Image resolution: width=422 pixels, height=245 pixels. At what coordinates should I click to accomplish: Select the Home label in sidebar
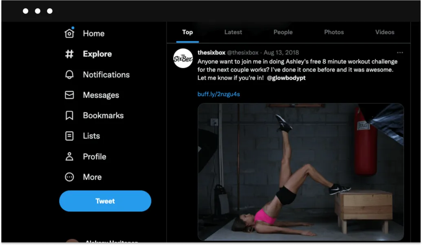[93, 33]
